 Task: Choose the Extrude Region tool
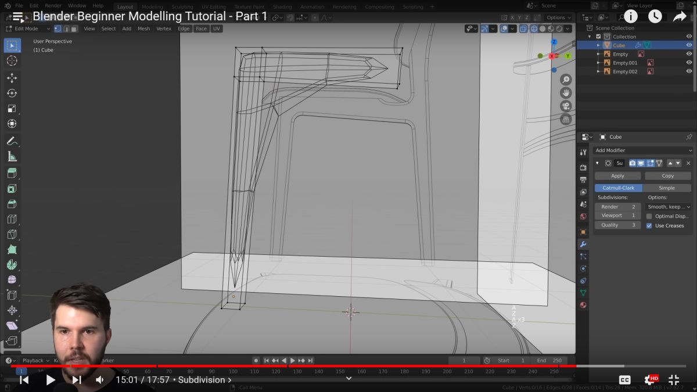pyautogui.click(x=12, y=173)
